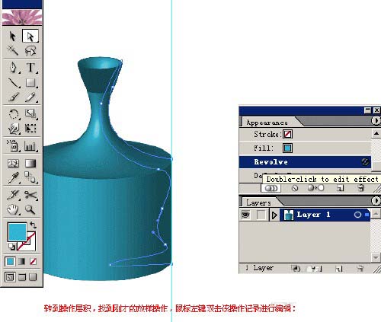The height and width of the screenshot is (322, 381).
Task: Select the Paintbrush tool
Action: pyautogui.click(x=13, y=97)
